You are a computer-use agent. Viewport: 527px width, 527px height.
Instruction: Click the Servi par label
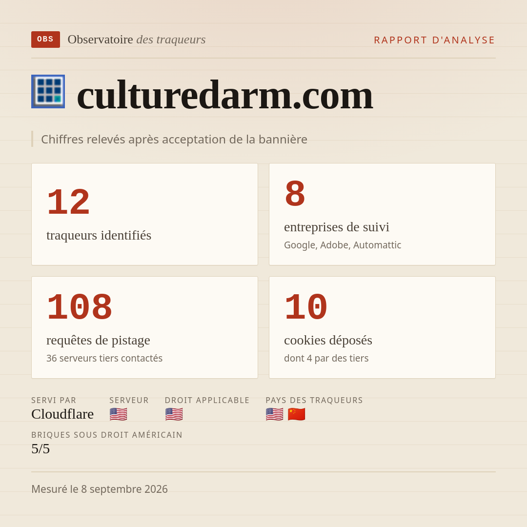click(54, 400)
